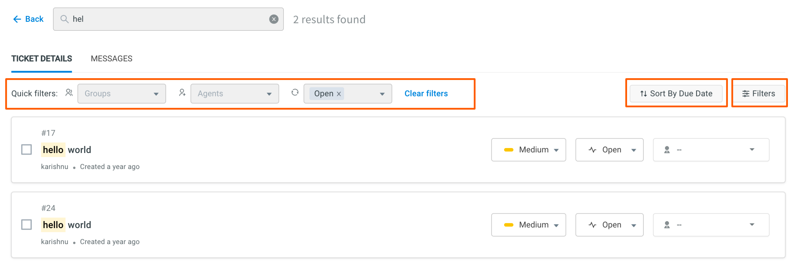Screen dimensions: 795x266
Task: Select the checkbox for ticket #17
Action: coord(26,150)
